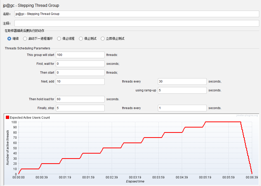The image size is (261, 186).
Task: Select the 继续 radio button
Action: pyautogui.click(x=9, y=39)
